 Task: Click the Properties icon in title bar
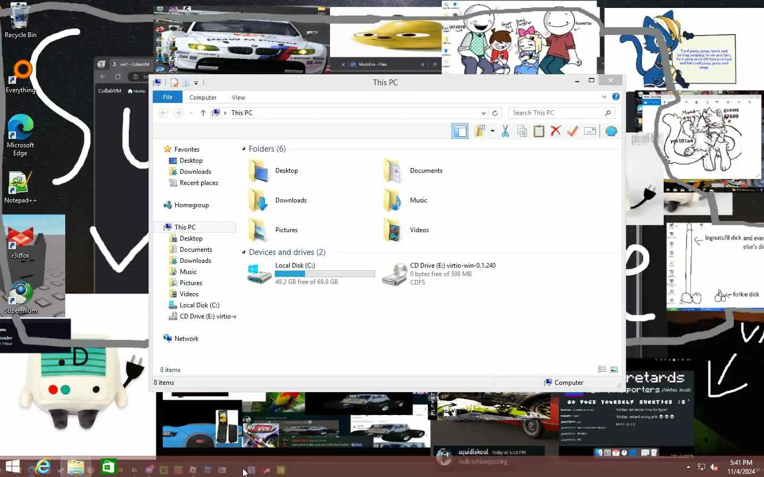tap(175, 83)
